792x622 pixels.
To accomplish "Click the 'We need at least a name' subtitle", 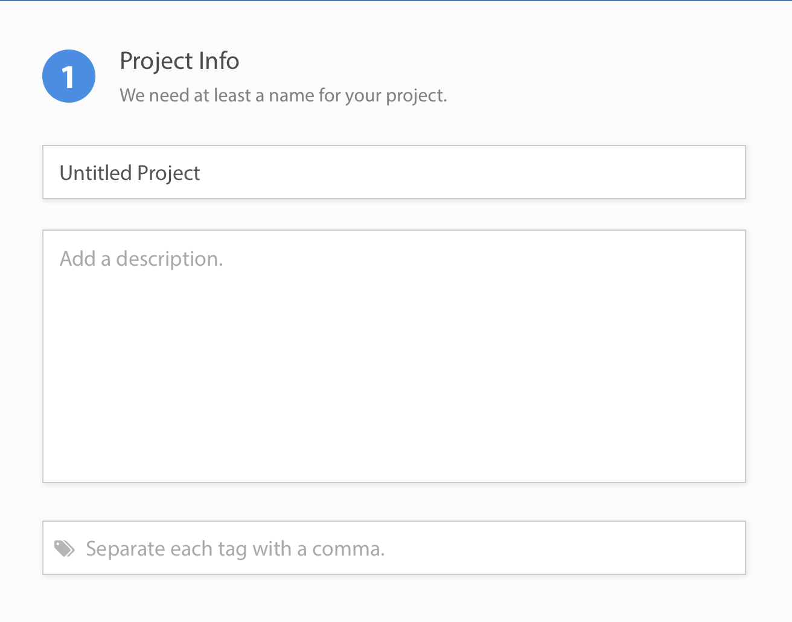I will tap(283, 95).
